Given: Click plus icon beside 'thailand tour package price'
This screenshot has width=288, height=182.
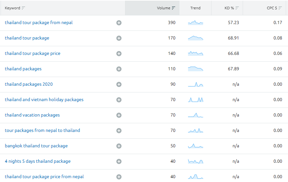Looking at the screenshot, I should 119,54.
